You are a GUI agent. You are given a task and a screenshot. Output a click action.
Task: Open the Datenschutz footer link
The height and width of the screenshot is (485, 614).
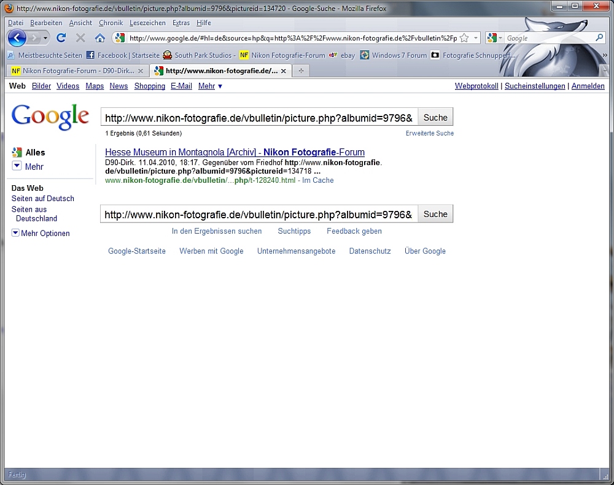pyautogui.click(x=370, y=251)
